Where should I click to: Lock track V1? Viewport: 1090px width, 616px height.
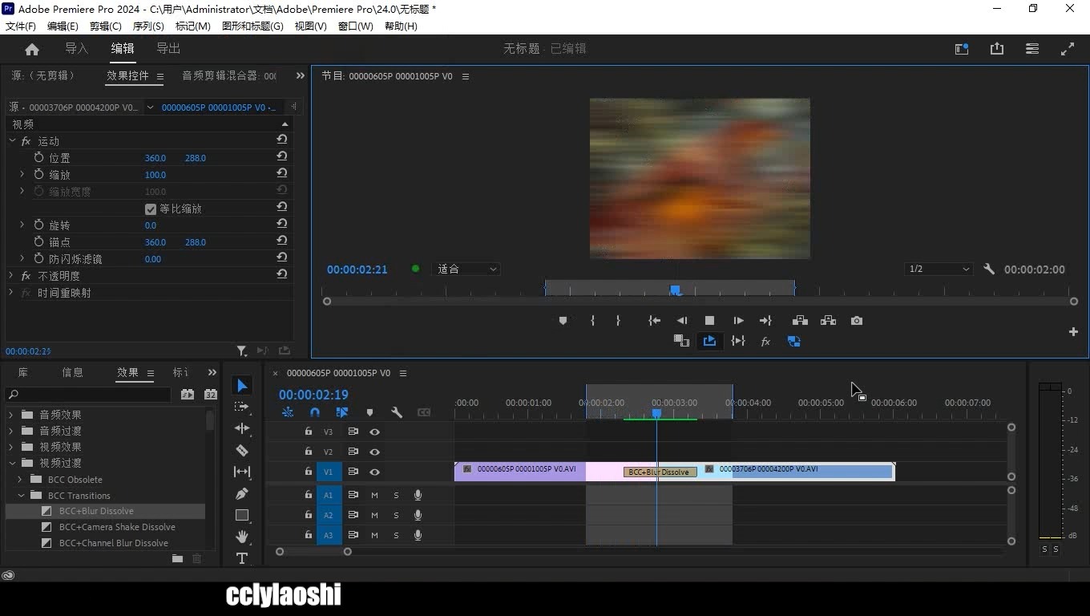pyautogui.click(x=308, y=472)
